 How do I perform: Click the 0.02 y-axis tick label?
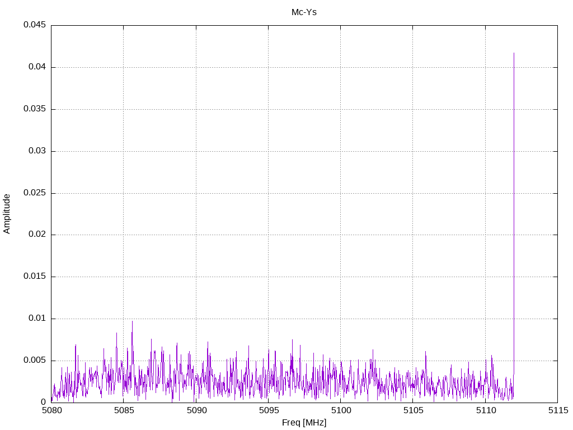(36, 235)
